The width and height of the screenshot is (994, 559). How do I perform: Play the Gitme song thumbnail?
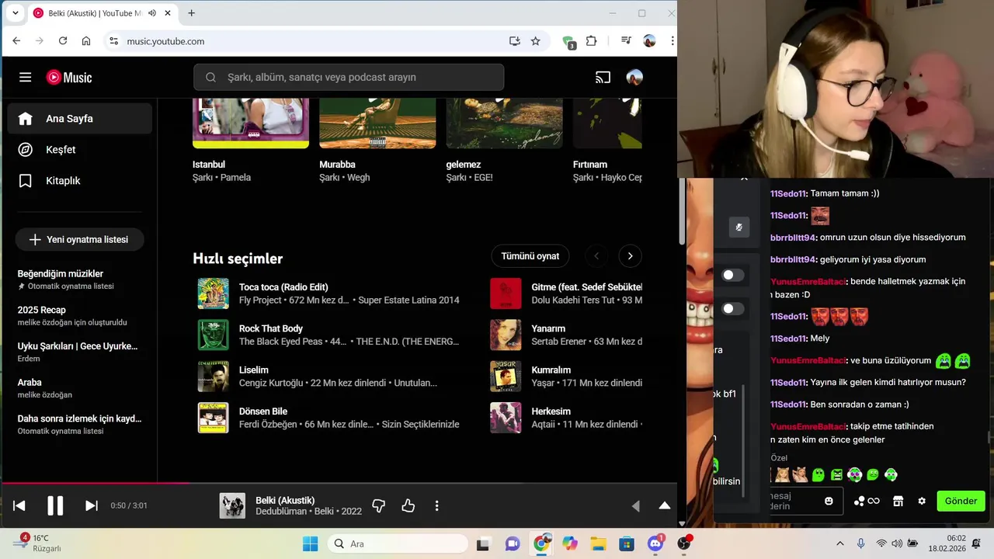(x=506, y=293)
